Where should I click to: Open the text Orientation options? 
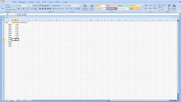pos(48,6)
